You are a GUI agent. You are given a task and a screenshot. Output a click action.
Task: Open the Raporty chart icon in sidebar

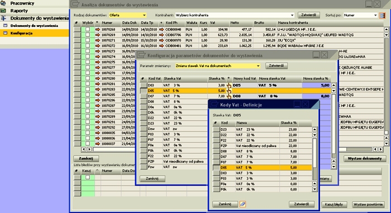click(x=3, y=11)
